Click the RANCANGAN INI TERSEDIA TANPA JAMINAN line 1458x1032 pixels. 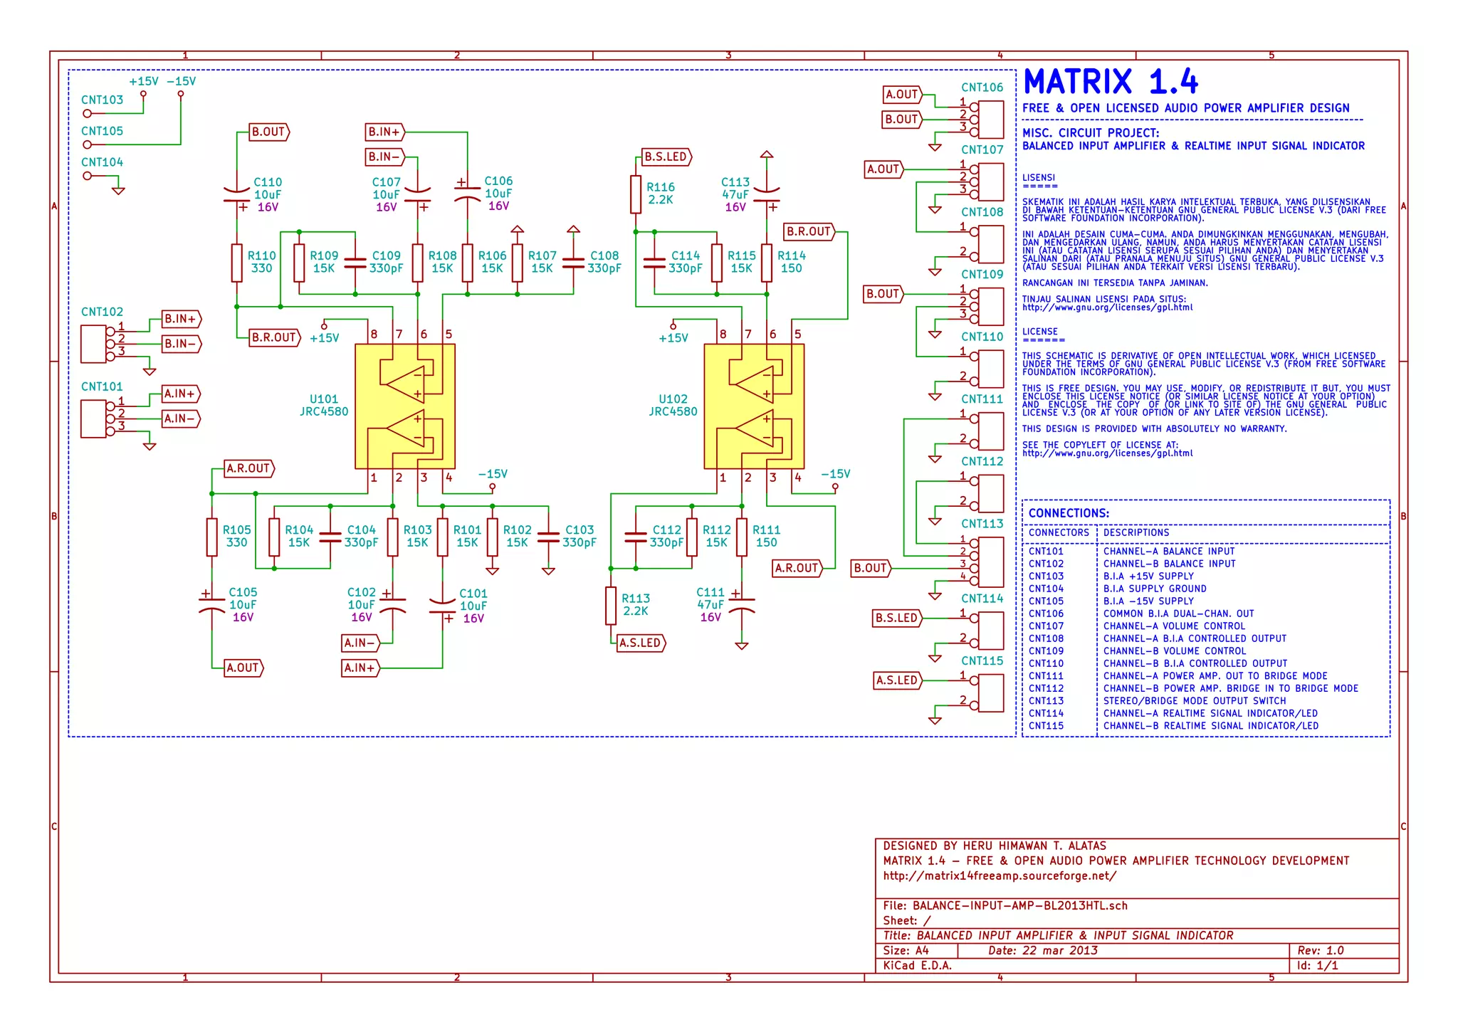[x=1115, y=283]
